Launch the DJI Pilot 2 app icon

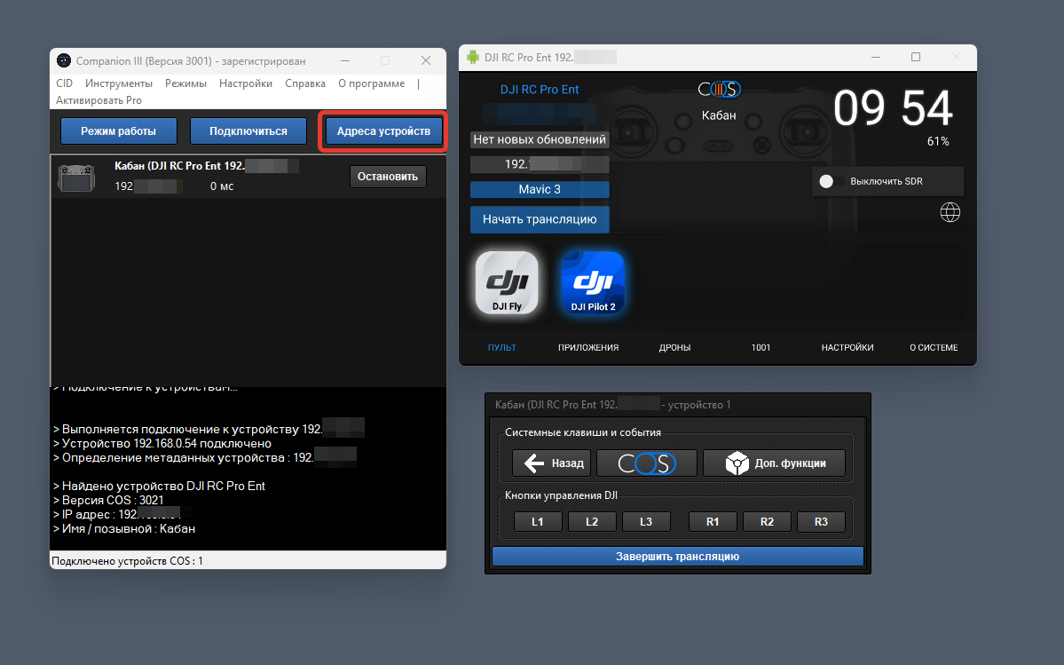pyautogui.click(x=593, y=283)
